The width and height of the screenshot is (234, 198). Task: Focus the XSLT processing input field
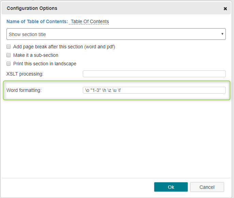point(154,74)
